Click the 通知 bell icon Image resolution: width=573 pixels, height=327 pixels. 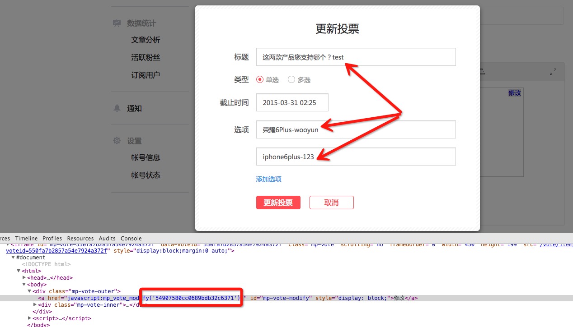click(117, 108)
